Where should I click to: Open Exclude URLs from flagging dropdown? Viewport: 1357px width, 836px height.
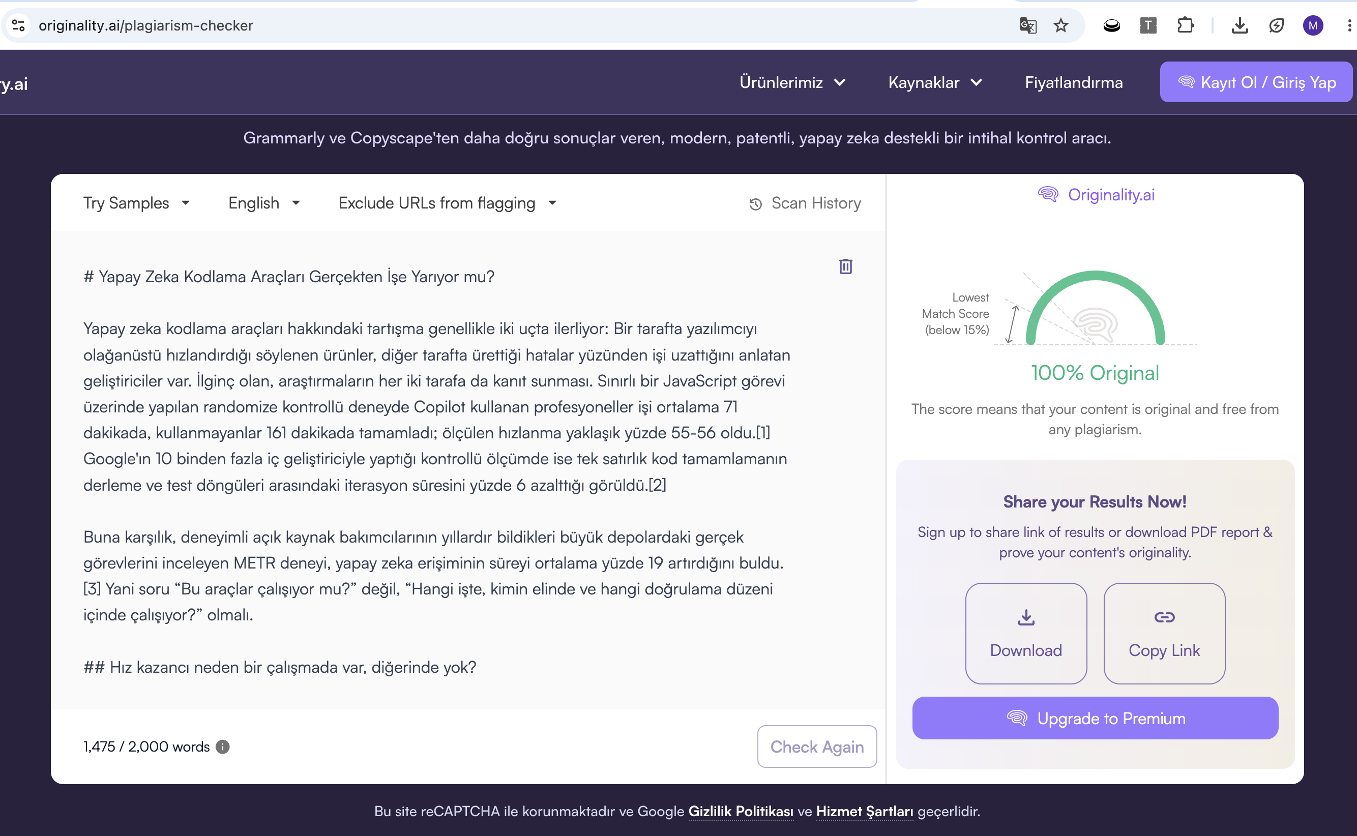pyautogui.click(x=448, y=203)
